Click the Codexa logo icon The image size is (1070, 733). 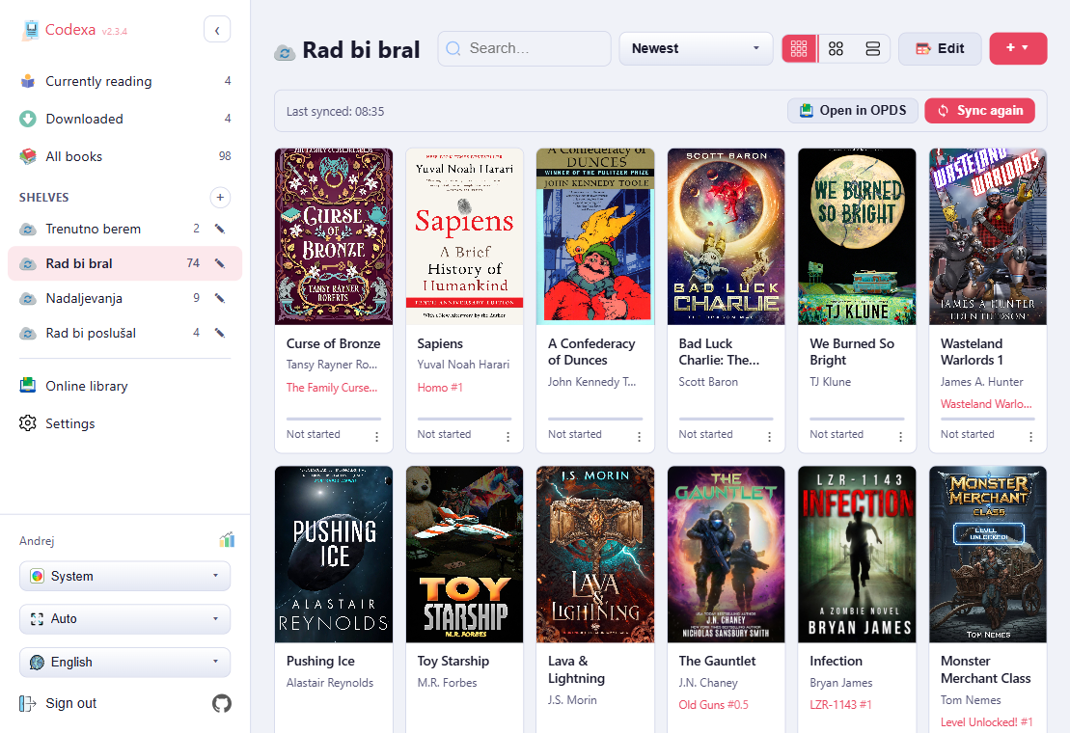coord(30,30)
